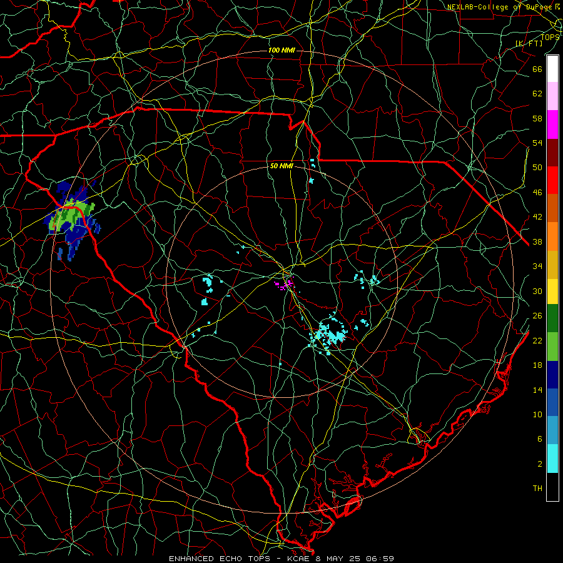Click the cyan legend swatch
The image size is (563, 563).
pos(552,459)
